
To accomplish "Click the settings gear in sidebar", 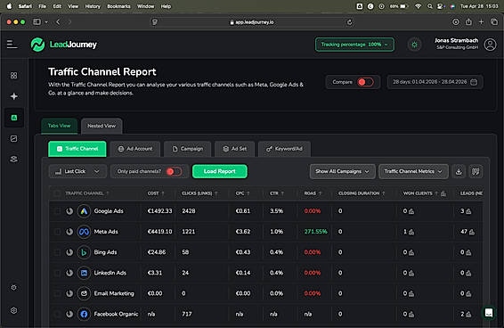I will [14, 310].
